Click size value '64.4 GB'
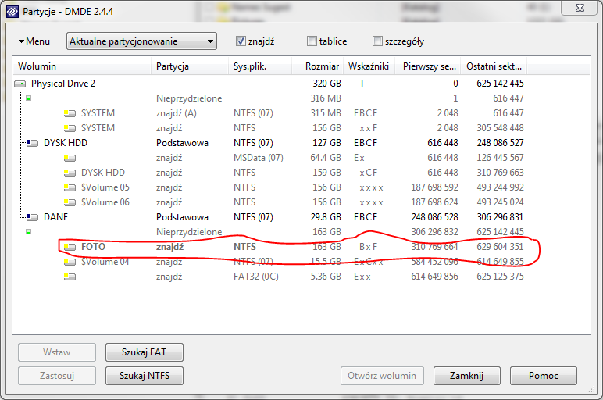 point(326,158)
